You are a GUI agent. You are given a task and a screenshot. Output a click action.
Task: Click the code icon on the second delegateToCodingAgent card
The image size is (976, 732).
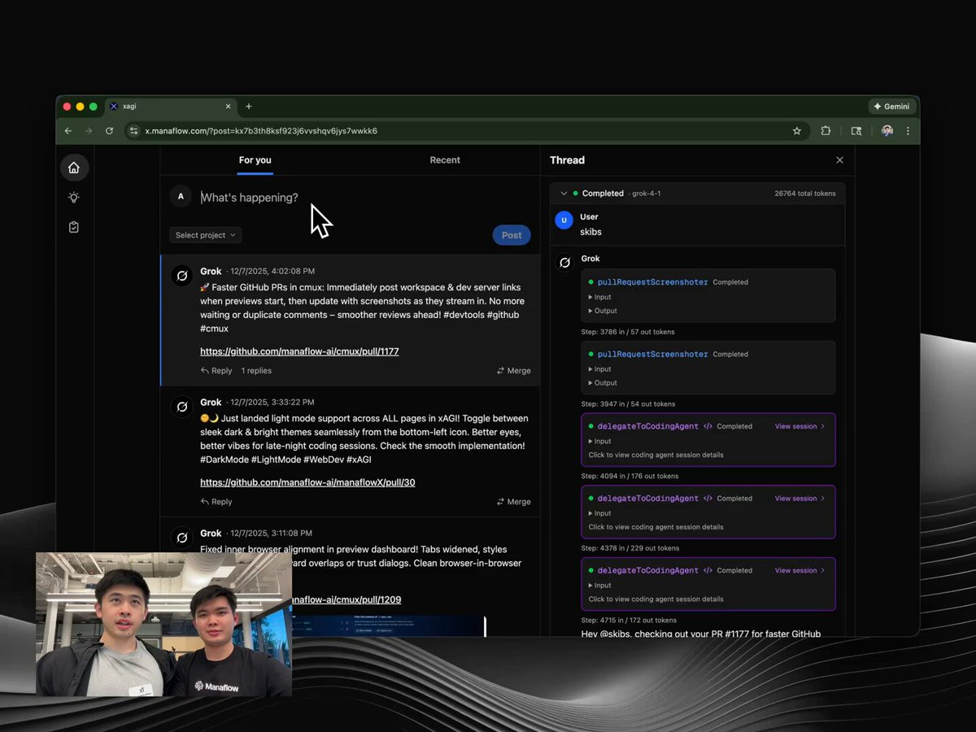coord(708,499)
